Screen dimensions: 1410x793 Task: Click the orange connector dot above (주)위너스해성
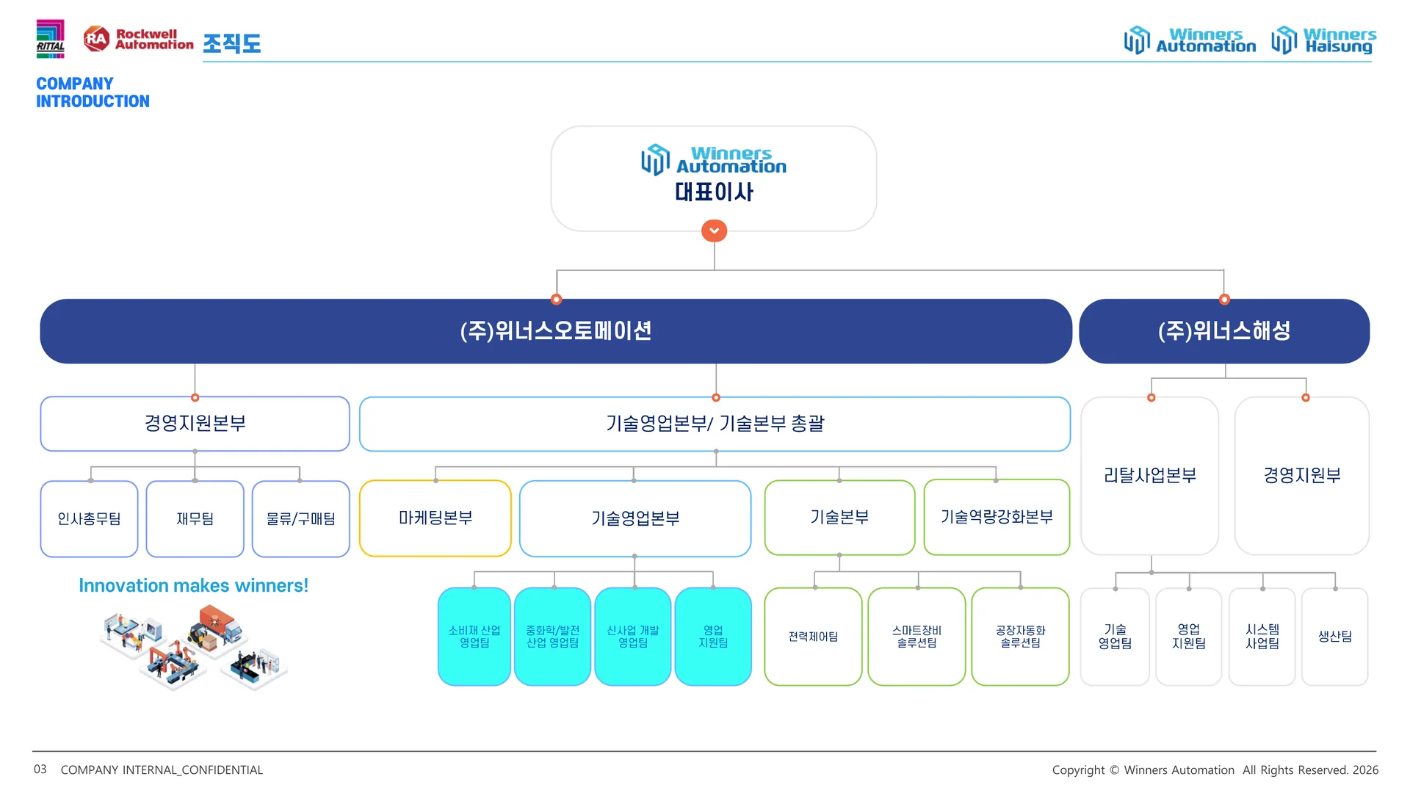[x=1224, y=299]
